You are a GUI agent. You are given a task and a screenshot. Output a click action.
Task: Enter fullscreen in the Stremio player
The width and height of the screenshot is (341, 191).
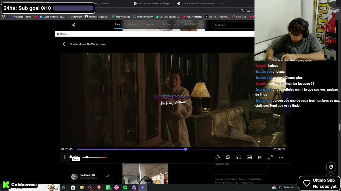click(x=270, y=157)
